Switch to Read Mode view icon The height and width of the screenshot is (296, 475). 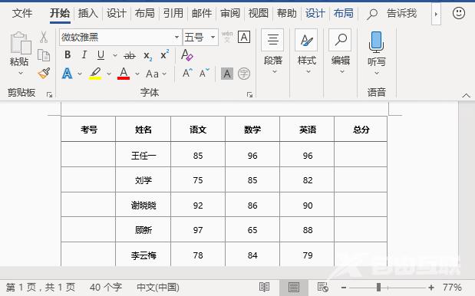click(x=265, y=287)
